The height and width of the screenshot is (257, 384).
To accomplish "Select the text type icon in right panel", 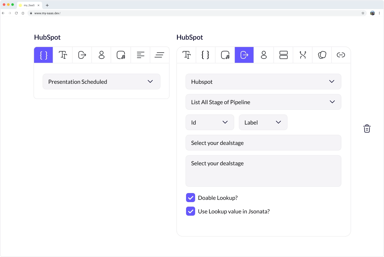I will (186, 55).
